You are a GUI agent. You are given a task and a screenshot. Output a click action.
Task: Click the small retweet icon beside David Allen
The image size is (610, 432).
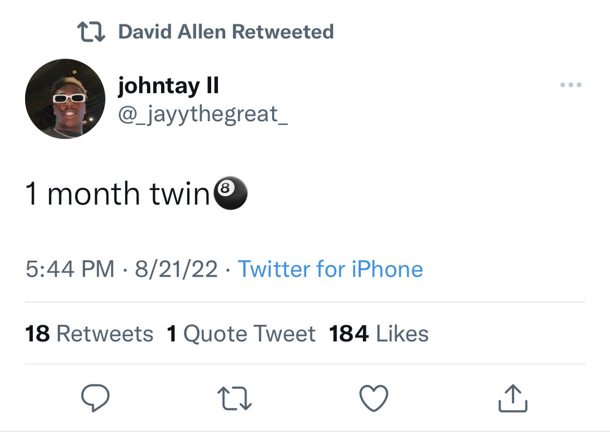tap(91, 32)
